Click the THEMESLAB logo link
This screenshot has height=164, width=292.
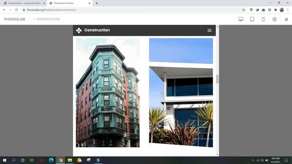click(14, 19)
